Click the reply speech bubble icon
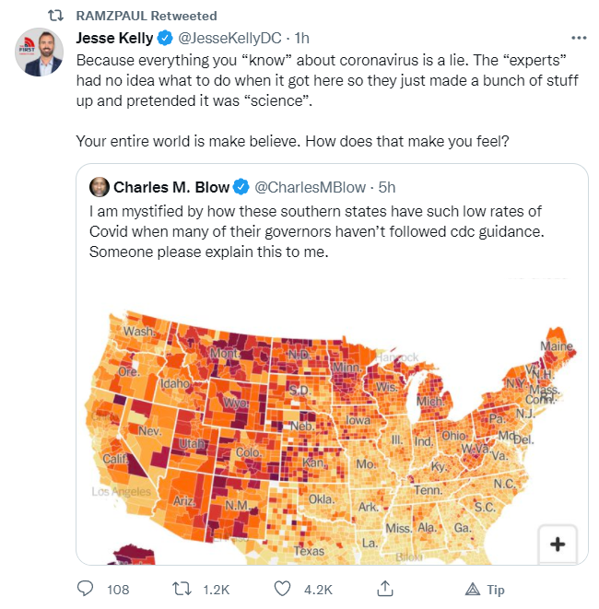599x609 pixels. (x=85, y=589)
